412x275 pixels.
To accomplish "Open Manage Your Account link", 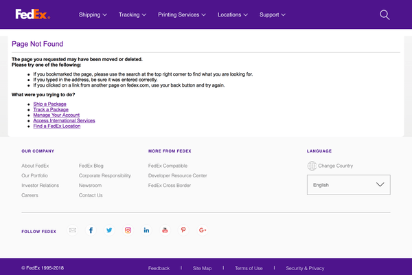I will pos(56,115).
